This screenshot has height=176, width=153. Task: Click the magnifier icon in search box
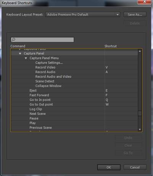coord(13,40)
